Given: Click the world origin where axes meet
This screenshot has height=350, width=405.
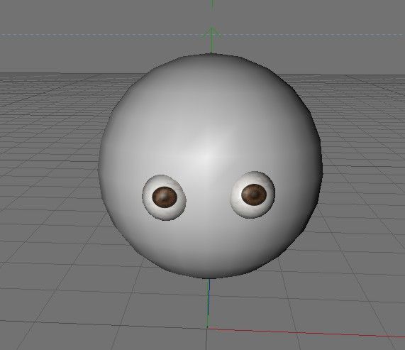Looking at the screenshot, I should [x=207, y=328].
